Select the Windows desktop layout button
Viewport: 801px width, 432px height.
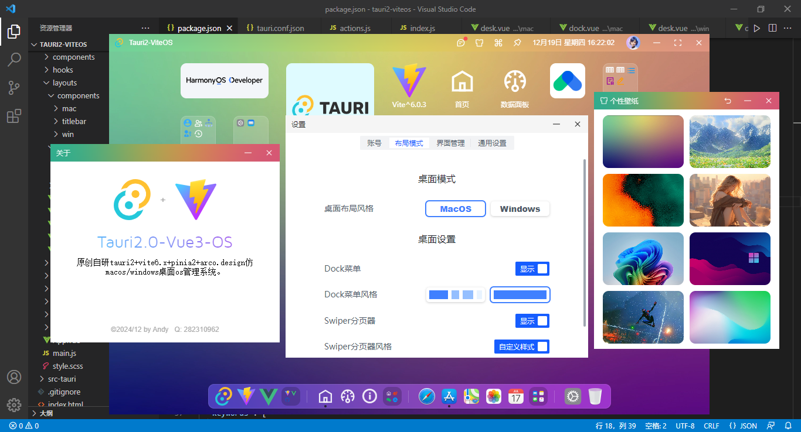520,209
